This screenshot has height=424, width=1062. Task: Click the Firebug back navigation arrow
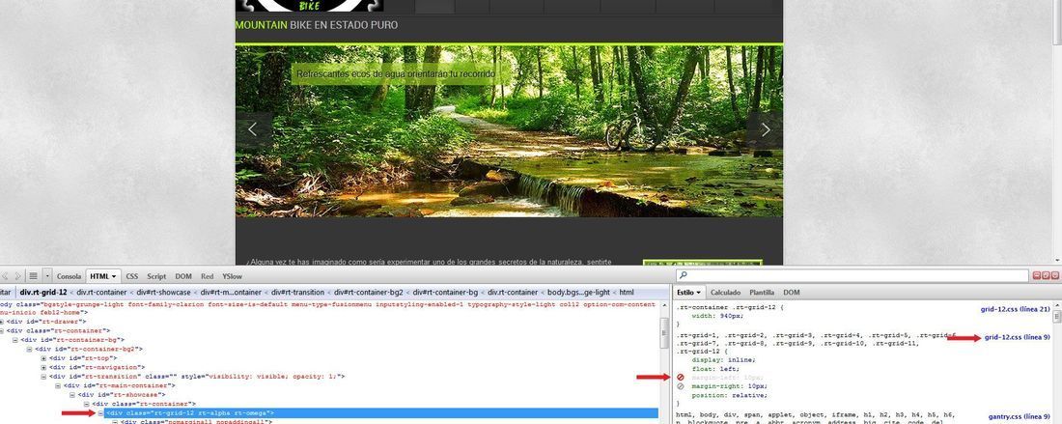[6, 276]
